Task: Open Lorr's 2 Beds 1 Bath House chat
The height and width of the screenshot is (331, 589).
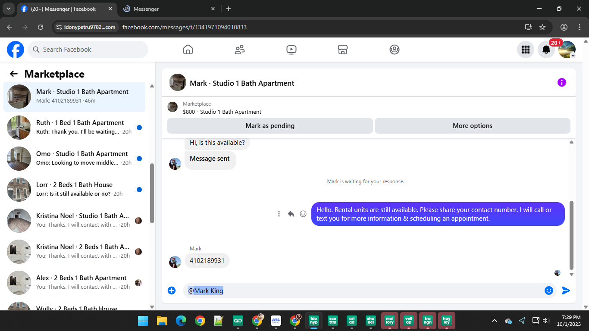Action: tap(74, 189)
